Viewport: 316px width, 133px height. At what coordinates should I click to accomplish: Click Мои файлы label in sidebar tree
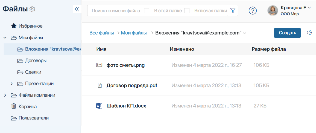[31, 38]
